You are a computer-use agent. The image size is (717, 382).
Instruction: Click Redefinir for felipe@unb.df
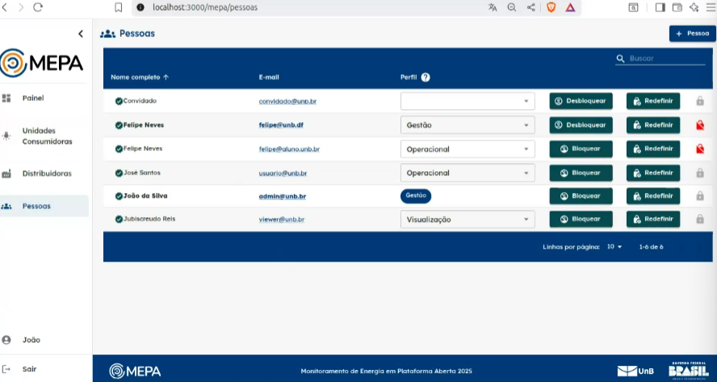tap(653, 125)
